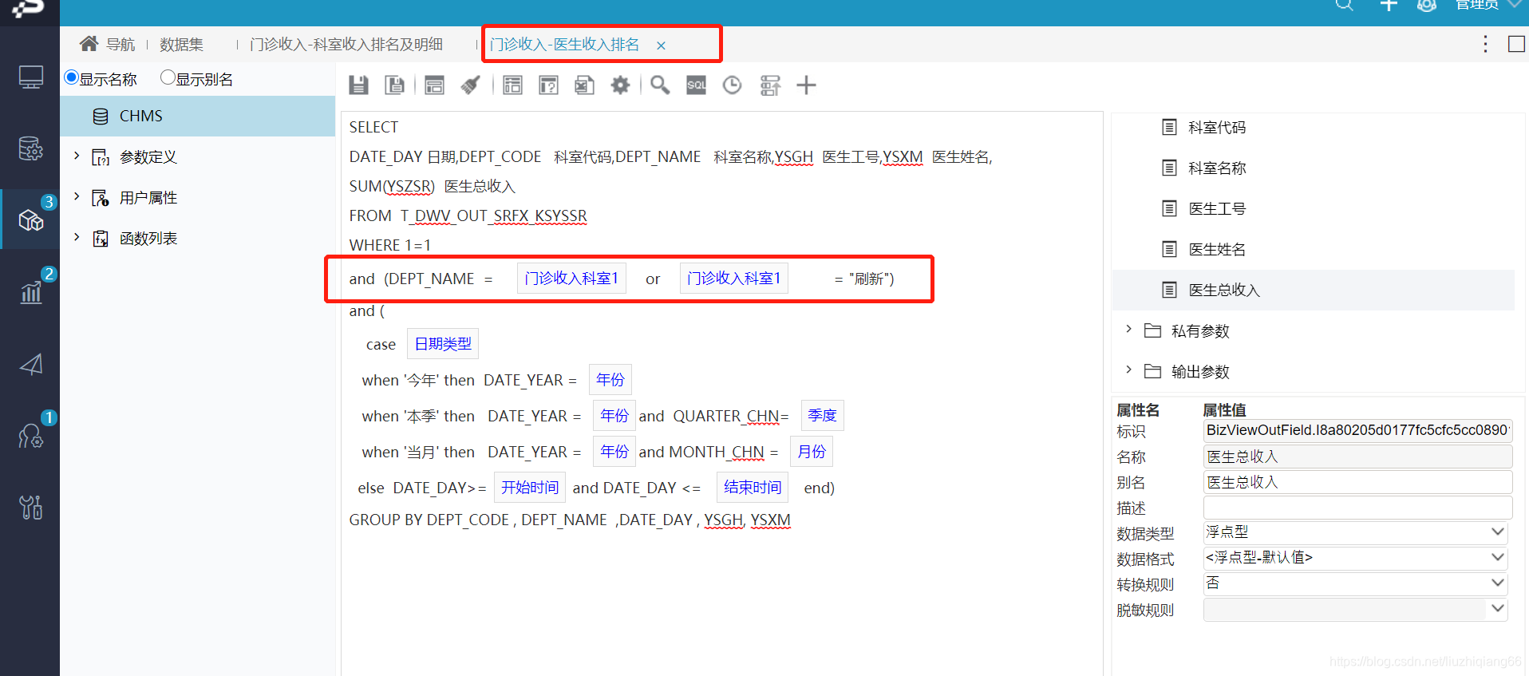Click the clock toolbar icon
Screen dimensions: 1529x676
coord(732,85)
